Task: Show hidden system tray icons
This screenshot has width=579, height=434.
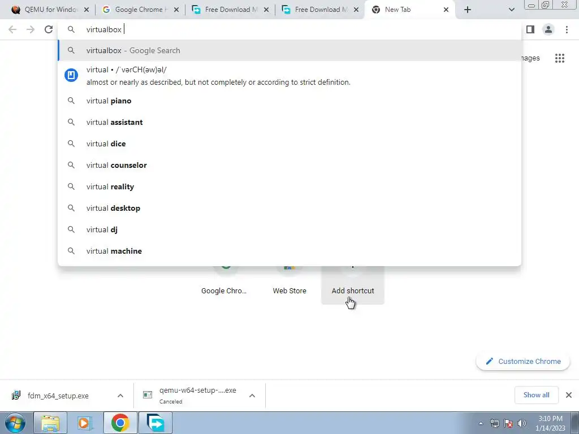Action: coord(481,423)
